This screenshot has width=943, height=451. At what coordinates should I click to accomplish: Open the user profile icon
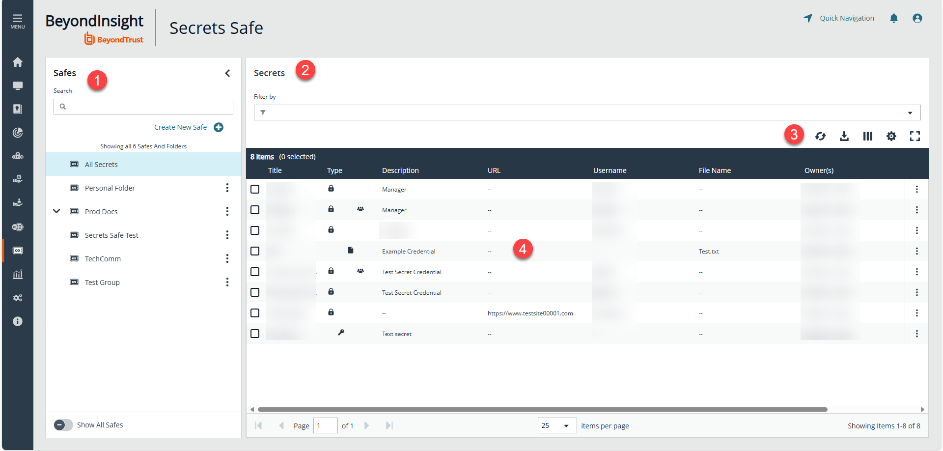coord(917,18)
